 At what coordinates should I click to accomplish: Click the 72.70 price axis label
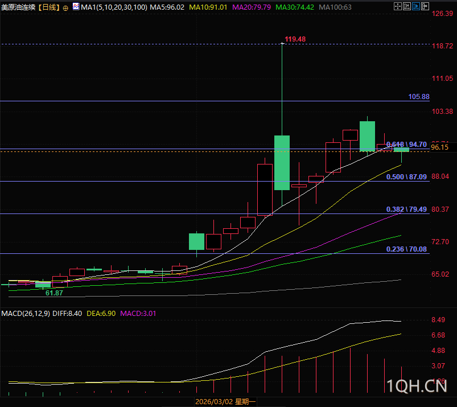click(x=440, y=241)
